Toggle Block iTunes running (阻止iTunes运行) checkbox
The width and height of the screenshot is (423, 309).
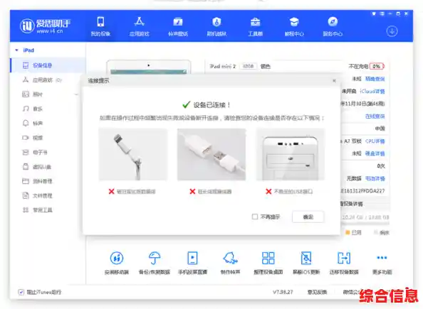click(21, 292)
